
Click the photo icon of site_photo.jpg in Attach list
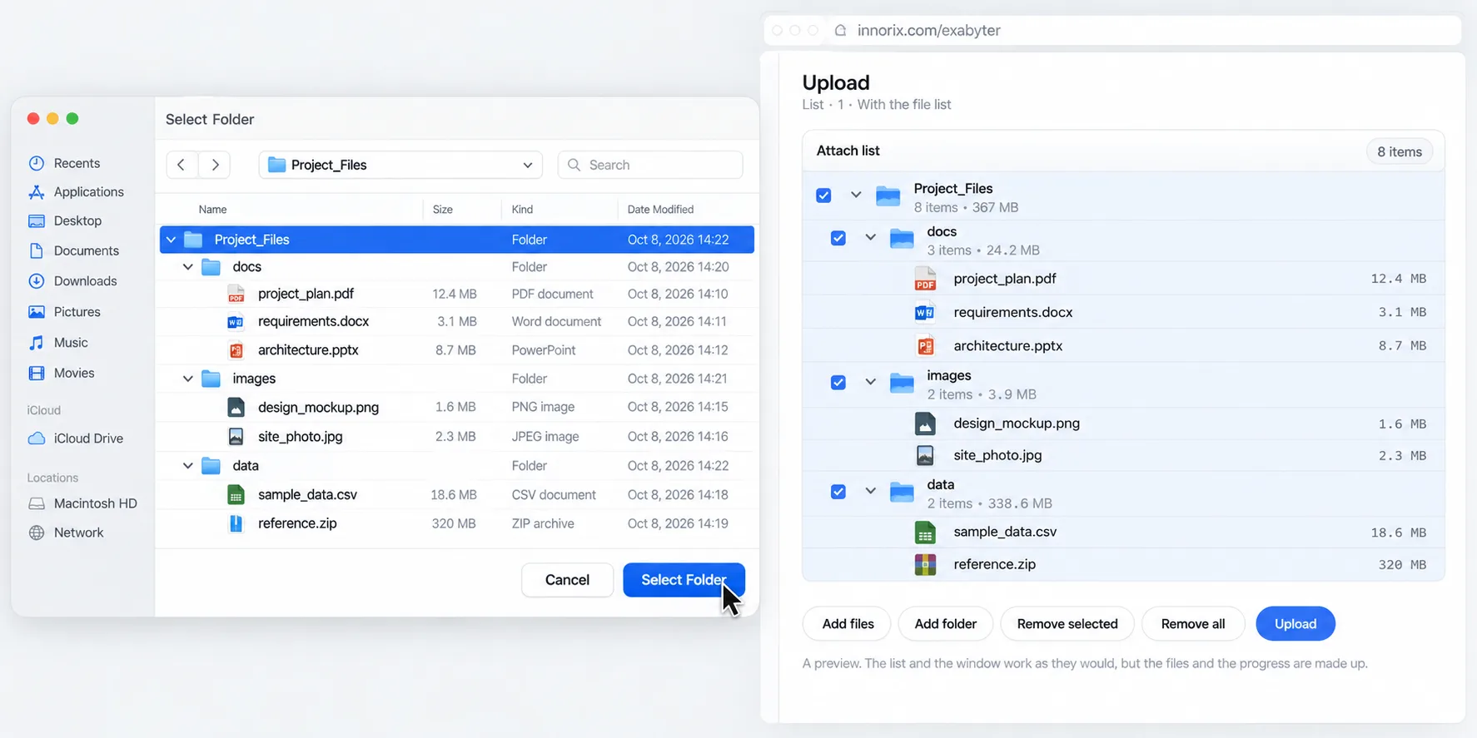pos(925,455)
